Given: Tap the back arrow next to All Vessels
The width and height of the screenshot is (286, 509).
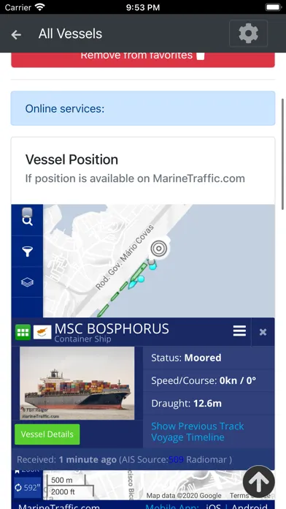Looking at the screenshot, I should pos(16,34).
